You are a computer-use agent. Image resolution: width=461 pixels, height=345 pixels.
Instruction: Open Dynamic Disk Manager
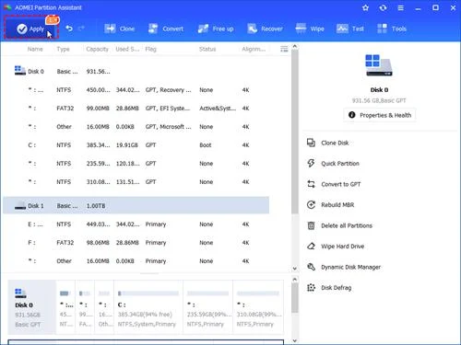[344, 267]
